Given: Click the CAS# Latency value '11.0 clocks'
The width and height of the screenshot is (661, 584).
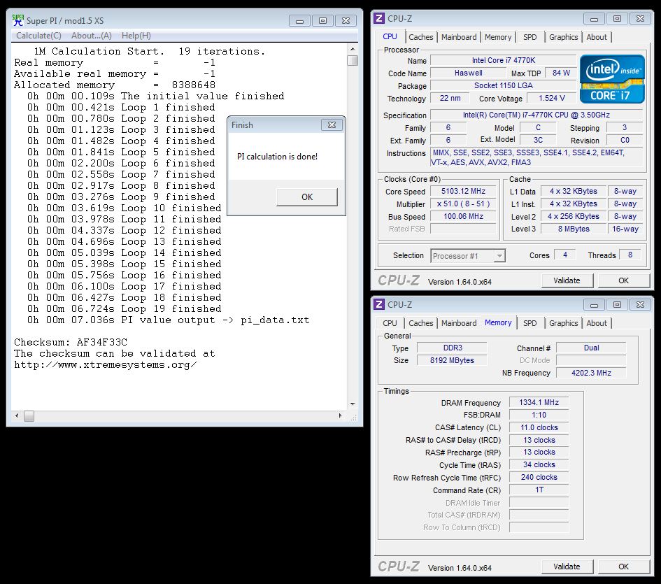Looking at the screenshot, I should tap(539, 427).
